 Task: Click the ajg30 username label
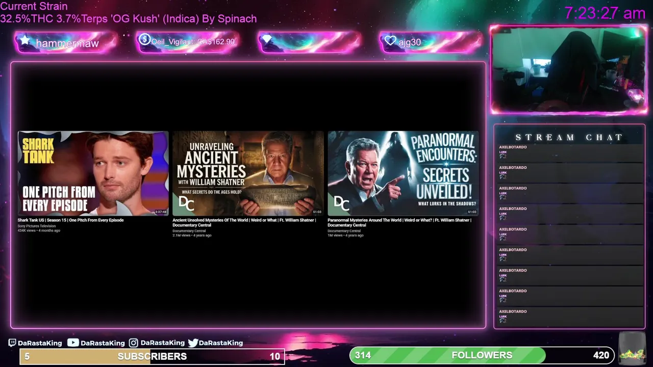[410, 42]
